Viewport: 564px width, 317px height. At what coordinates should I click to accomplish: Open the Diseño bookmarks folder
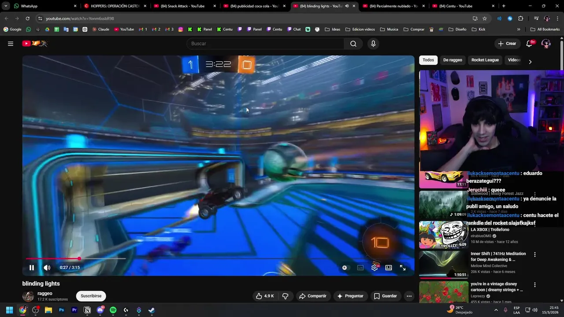[x=457, y=29]
